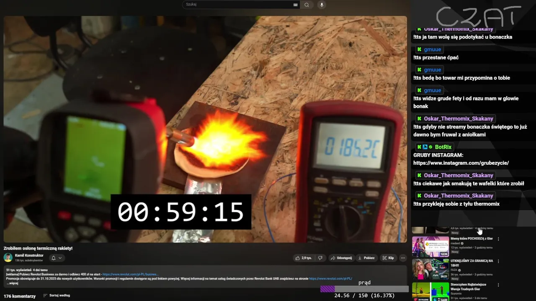Open the grubezycie Instagram link in chat
Screen dimensions: 536x301
pos(461,163)
